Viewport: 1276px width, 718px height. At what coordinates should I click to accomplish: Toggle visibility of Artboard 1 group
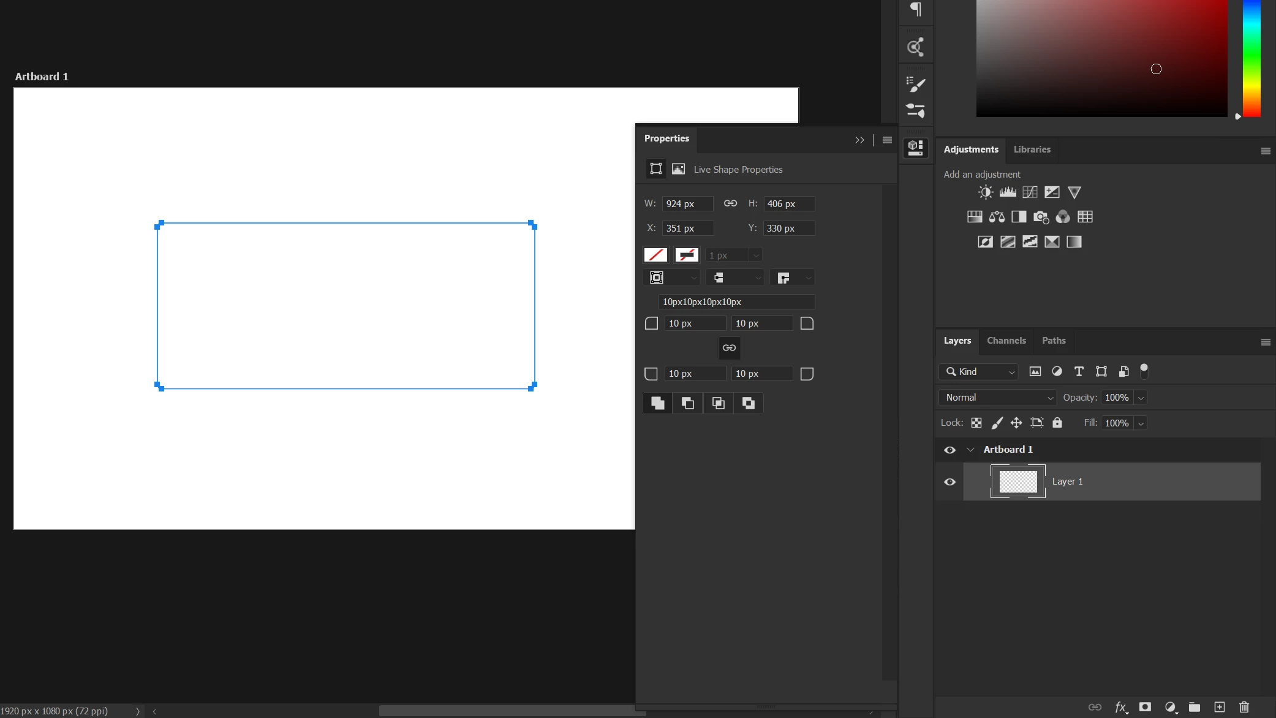tap(949, 450)
